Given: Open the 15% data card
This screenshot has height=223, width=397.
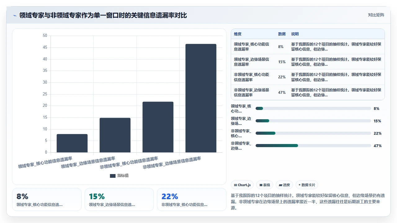Looking at the screenshot, I should pos(119,199).
